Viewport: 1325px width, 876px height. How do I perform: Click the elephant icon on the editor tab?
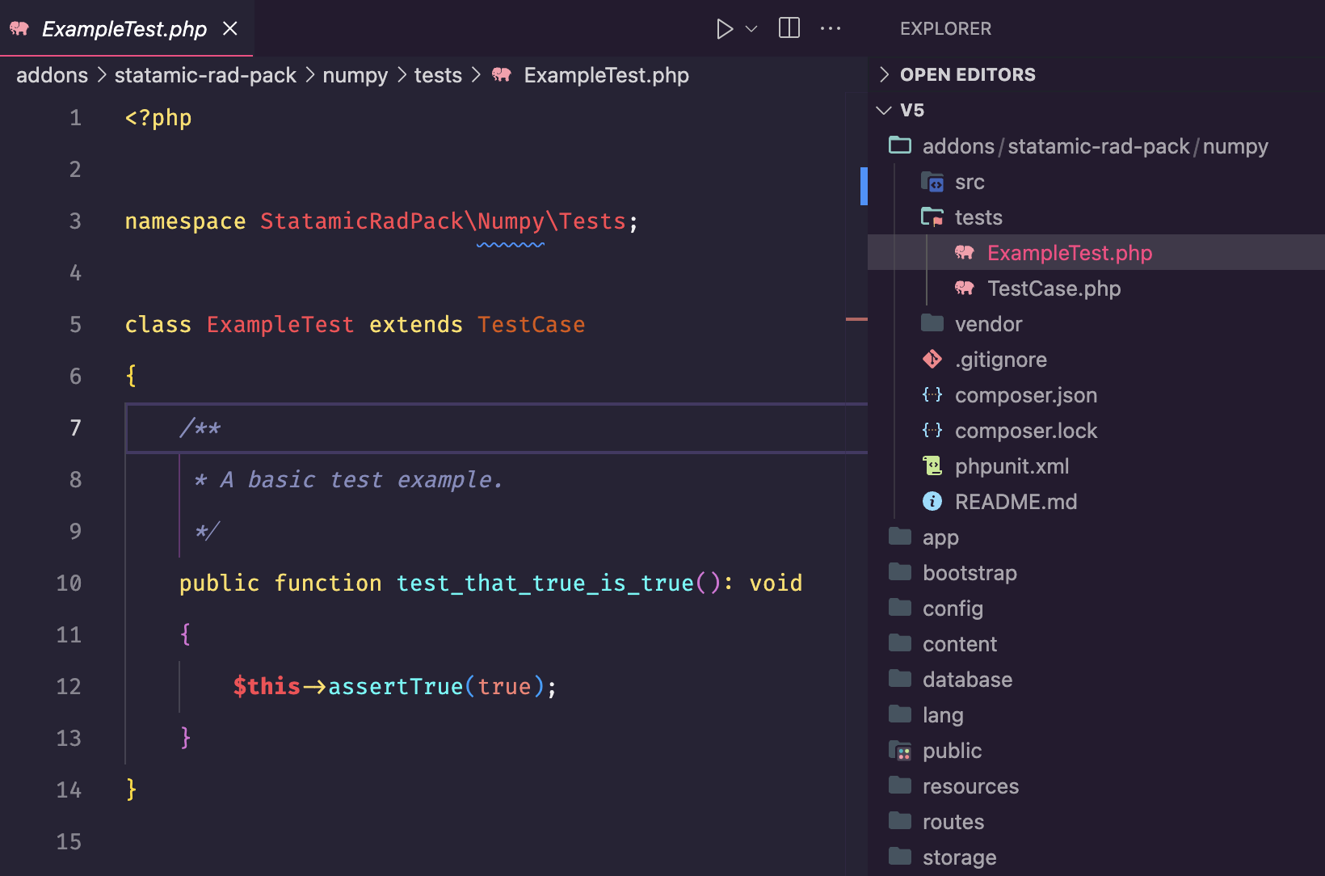[x=19, y=28]
